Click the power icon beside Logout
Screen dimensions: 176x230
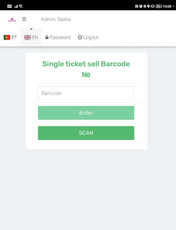click(80, 37)
